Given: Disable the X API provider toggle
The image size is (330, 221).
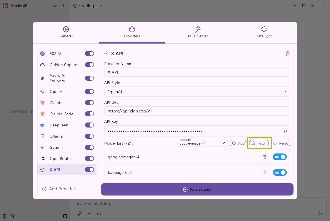Looking at the screenshot, I should pos(89,170).
